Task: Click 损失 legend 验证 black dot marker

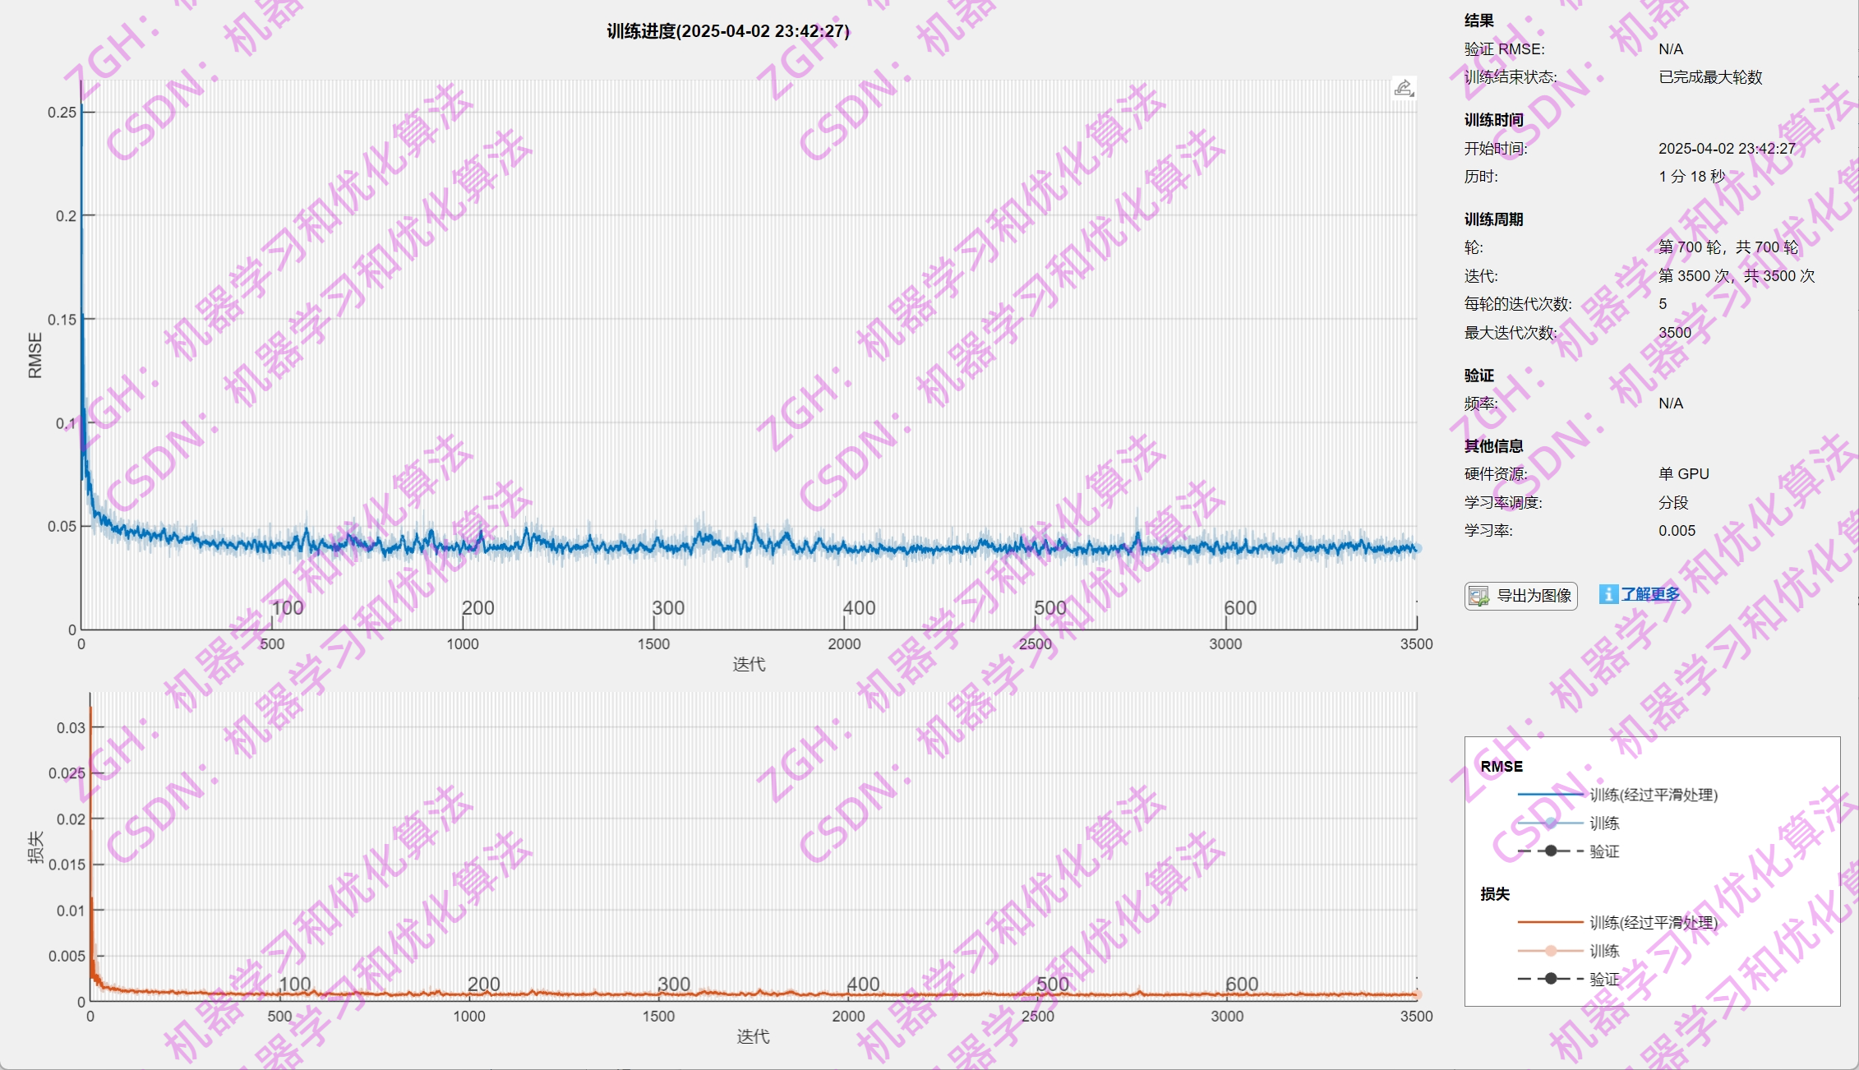Action: (x=1551, y=979)
